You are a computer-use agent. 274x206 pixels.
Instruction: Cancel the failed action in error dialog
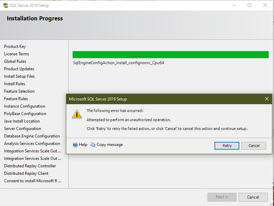(254, 146)
